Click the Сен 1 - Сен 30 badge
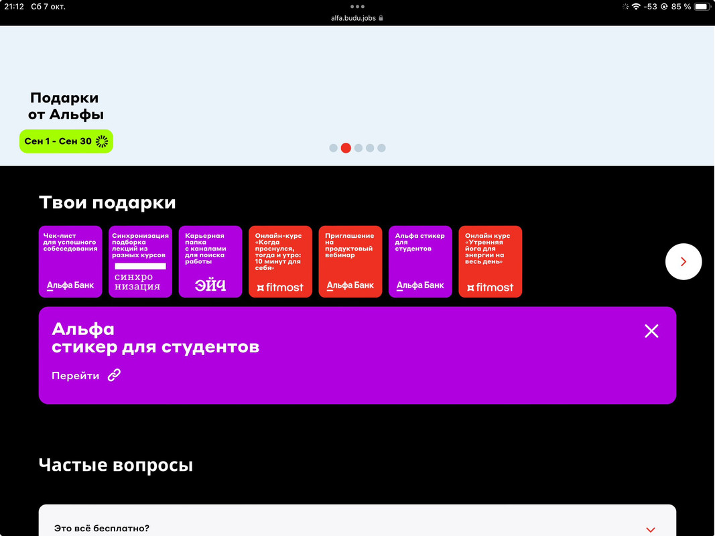 [x=66, y=141]
